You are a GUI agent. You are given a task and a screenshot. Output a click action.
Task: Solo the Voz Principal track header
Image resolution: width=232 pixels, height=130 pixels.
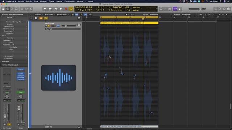(x=49, y=26)
